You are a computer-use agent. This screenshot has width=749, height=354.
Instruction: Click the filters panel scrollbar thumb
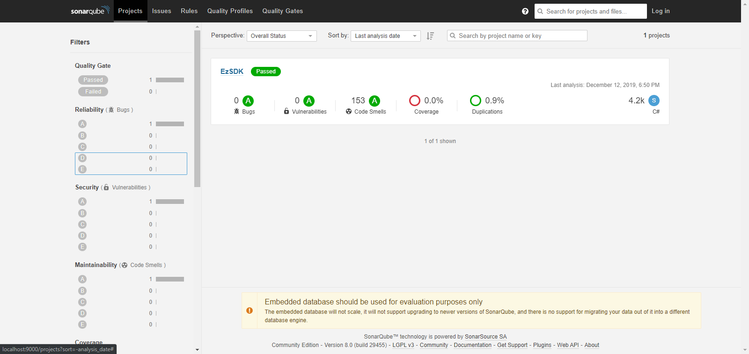pos(197,108)
